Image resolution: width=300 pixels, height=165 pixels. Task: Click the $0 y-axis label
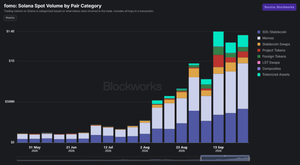point(12,142)
